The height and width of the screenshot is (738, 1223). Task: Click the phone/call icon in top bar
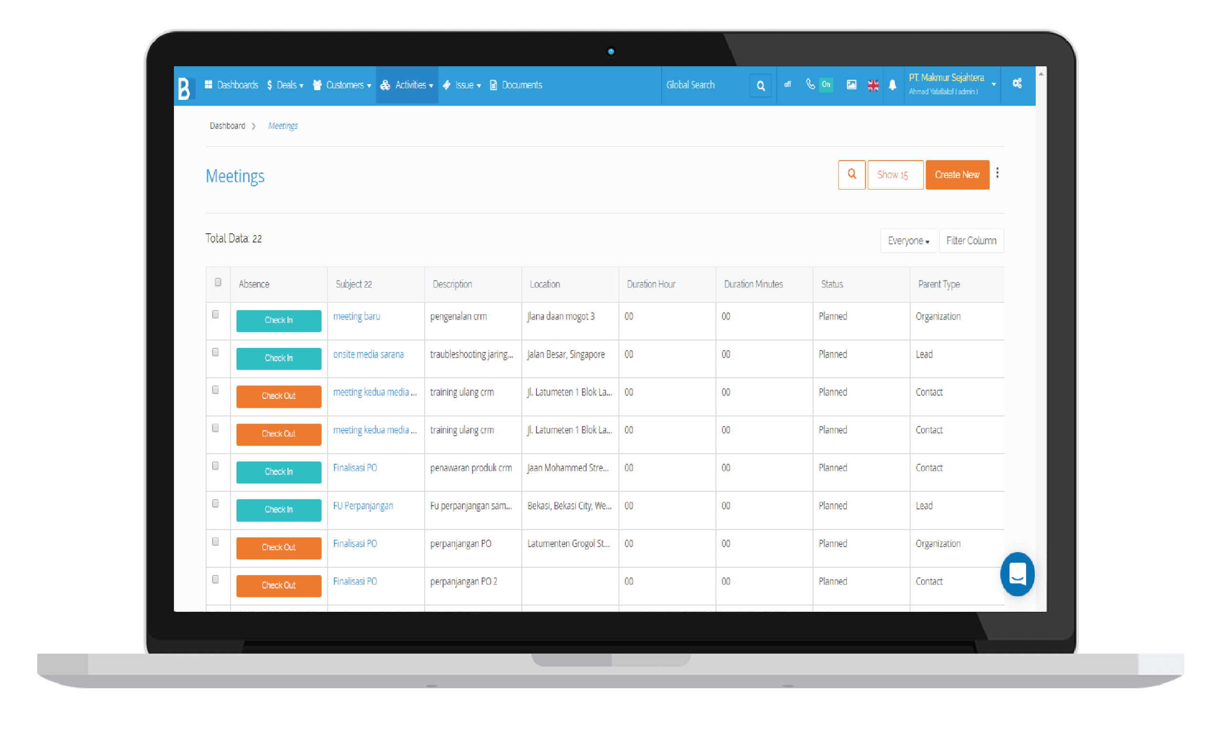coord(805,85)
